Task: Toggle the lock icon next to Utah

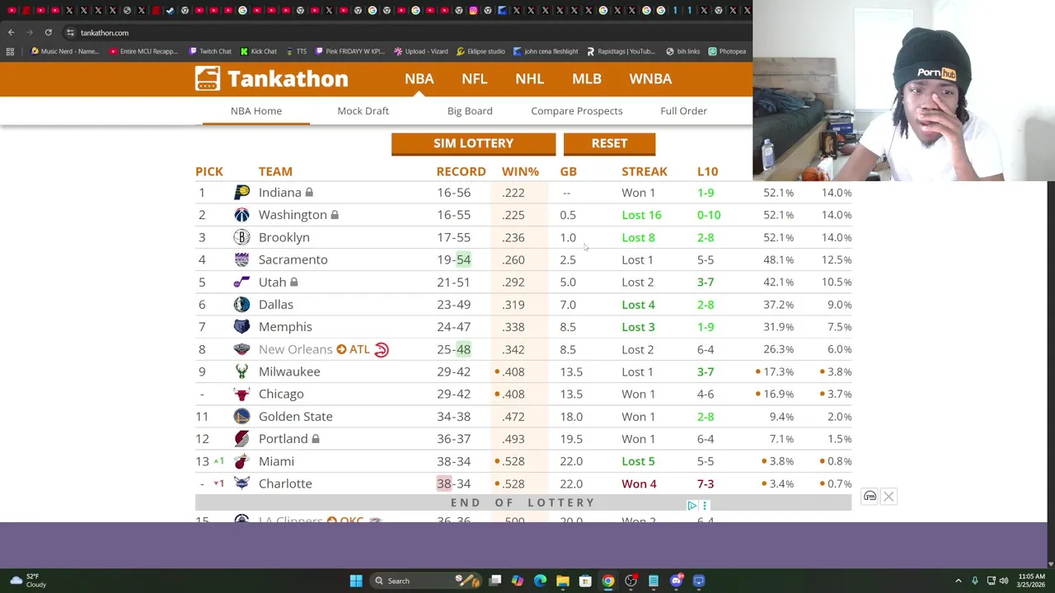Action: [x=293, y=282]
